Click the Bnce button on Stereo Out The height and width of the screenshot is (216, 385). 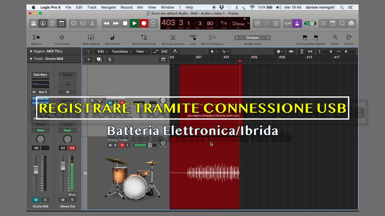pyautogui.click(x=72, y=194)
